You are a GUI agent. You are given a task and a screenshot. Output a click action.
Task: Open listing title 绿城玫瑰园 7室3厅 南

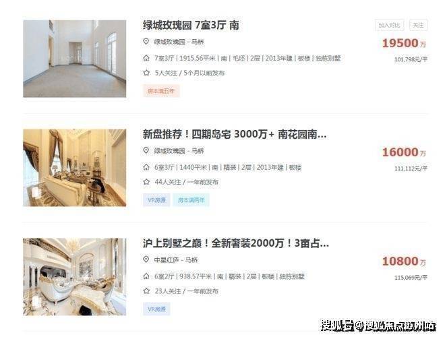(191, 25)
